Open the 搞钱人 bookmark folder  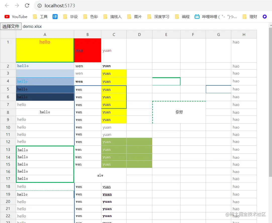(112, 17)
